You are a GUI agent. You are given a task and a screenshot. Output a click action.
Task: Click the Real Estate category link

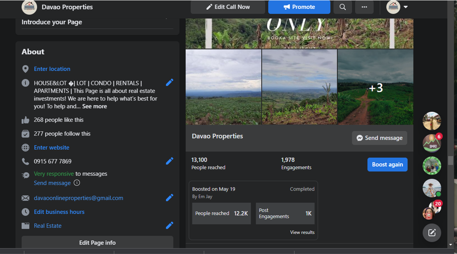pyautogui.click(x=48, y=226)
